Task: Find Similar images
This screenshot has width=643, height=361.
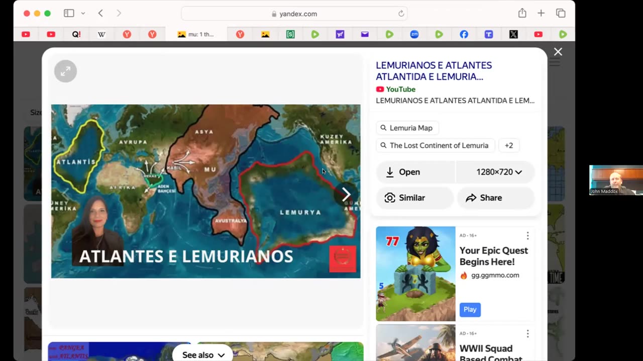Action: [415, 198]
